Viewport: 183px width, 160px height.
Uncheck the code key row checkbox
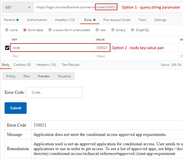click(x=7, y=48)
